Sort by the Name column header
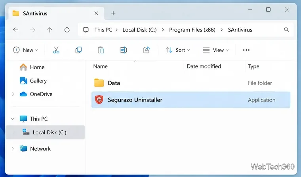Screen dimensions: 301x177 100,66
